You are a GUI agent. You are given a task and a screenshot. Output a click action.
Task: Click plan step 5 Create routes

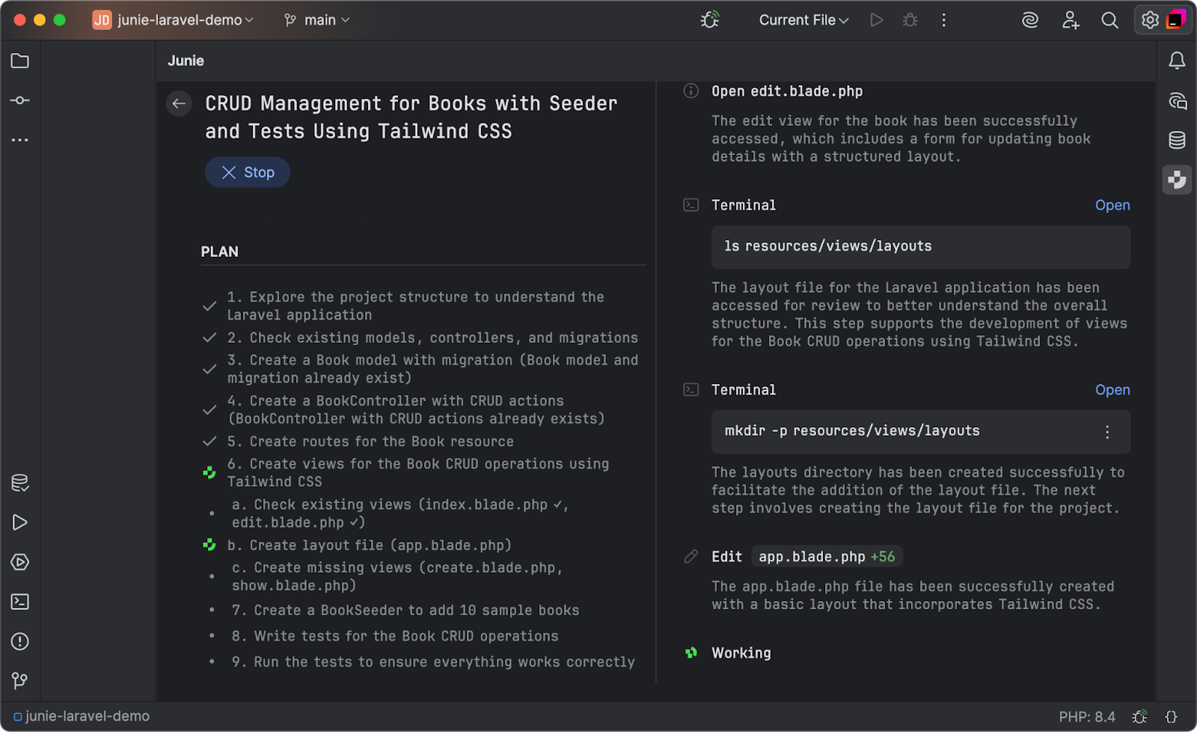[370, 442]
